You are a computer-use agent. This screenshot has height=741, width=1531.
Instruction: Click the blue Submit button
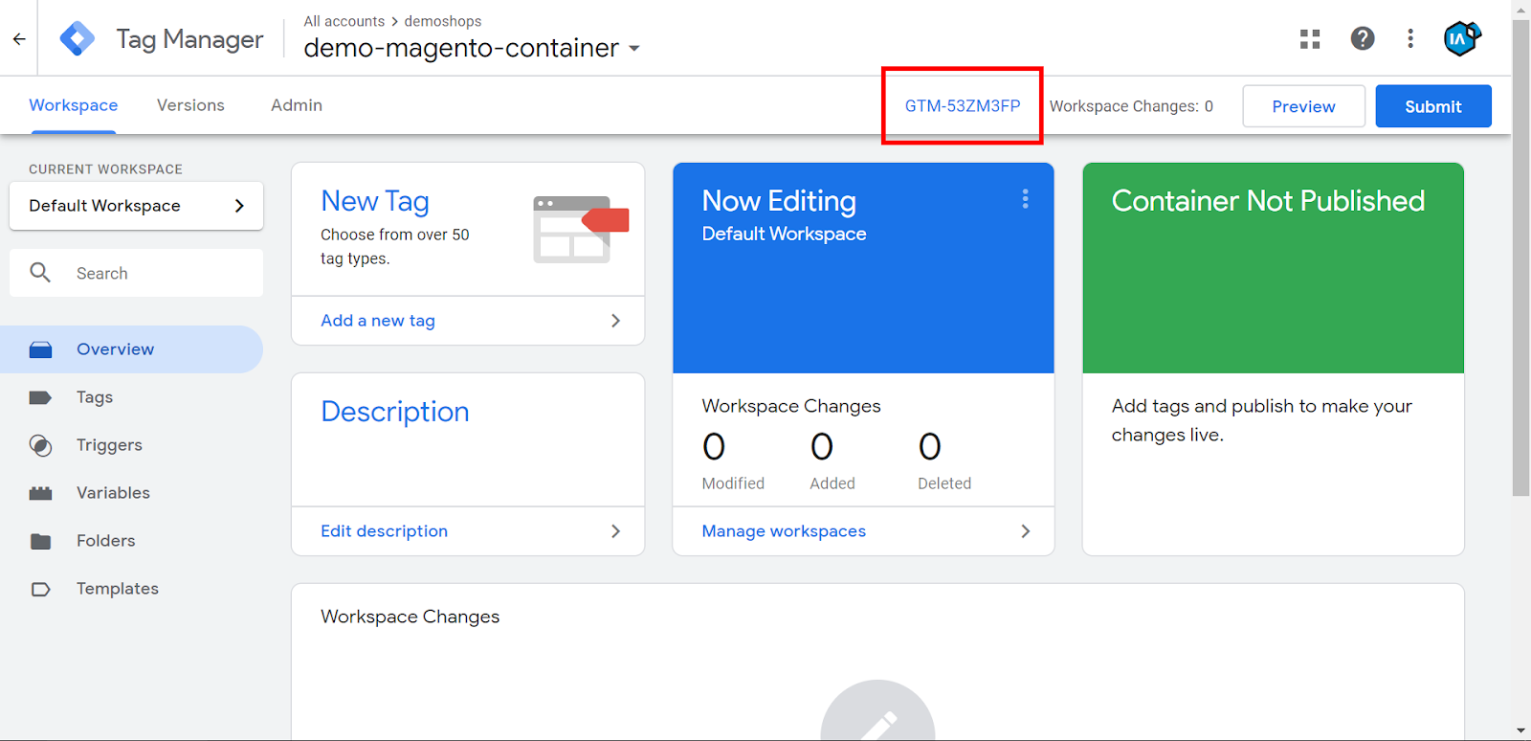coord(1432,106)
